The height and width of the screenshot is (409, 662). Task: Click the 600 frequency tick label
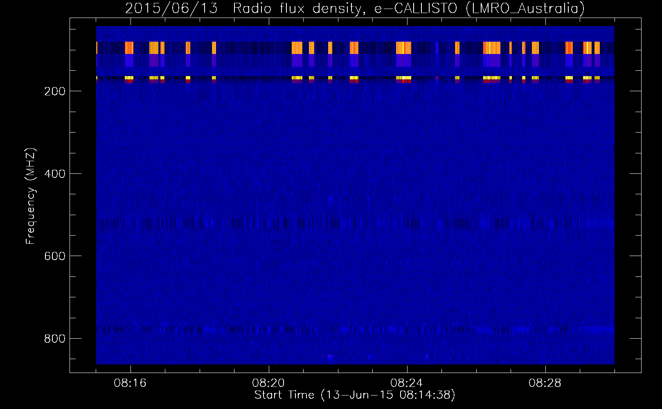(55, 256)
